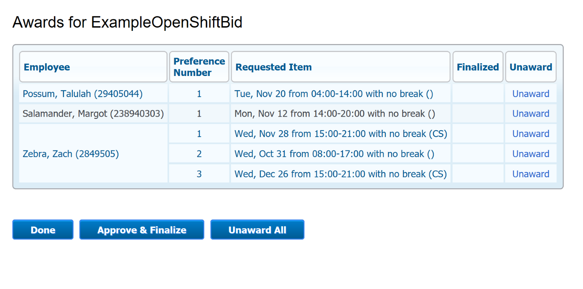Click the Requested Item column header
The image size is (583, 289).
[274, 67]
